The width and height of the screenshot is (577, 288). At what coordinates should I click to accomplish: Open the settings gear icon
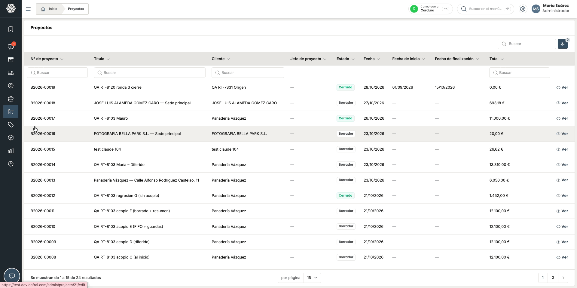tap(523, 9)
